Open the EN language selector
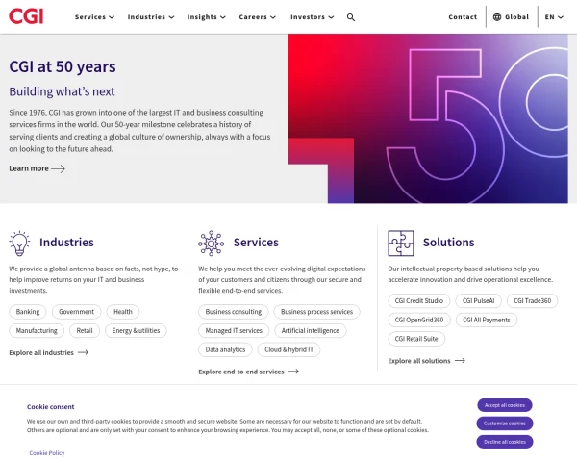Viewport: 577px width, 462px height. pyautogui.click(x=555, y=17)
